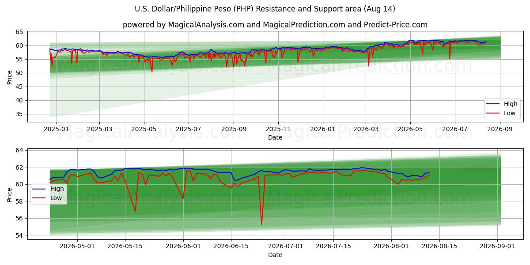The width and height of the screenshot is (530, 265).
Task: Click the bottom chart 'Date' axis label
Action: [275, 255]
